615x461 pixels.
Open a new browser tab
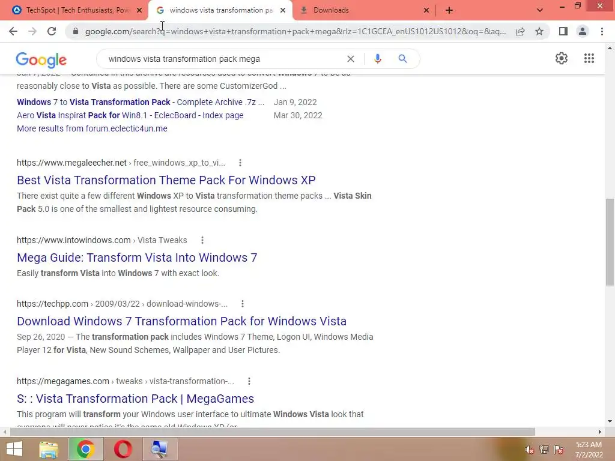[x=449, y=10]
